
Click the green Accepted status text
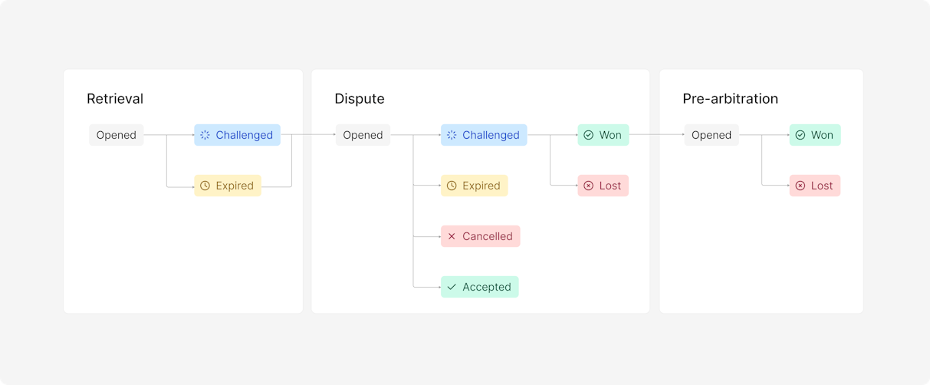[x=487, y=287]
